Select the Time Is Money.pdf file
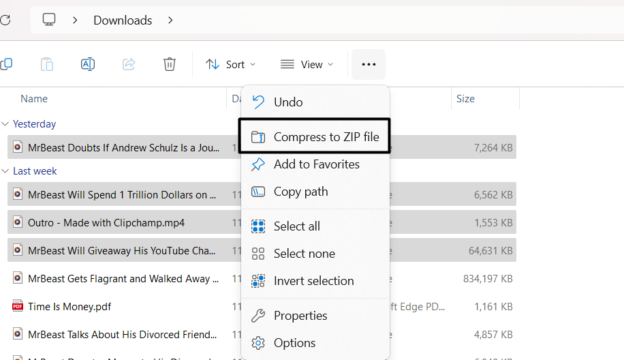 click(x=69, y=307)
